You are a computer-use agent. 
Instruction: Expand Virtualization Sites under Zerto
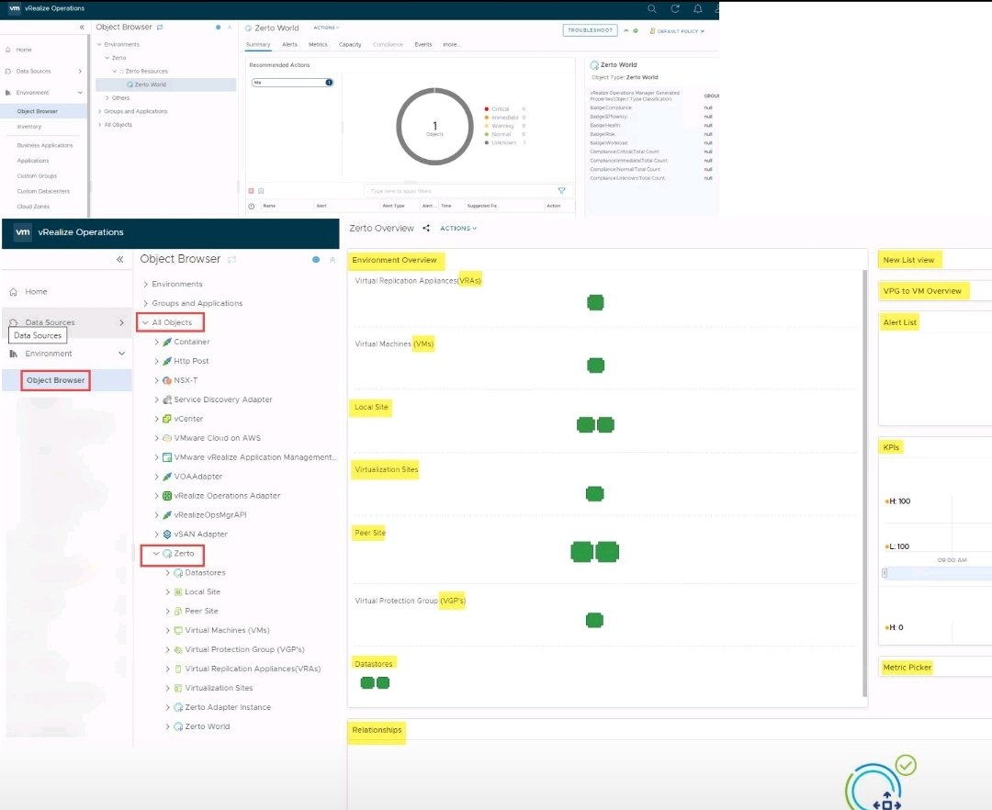click(168, 688)
